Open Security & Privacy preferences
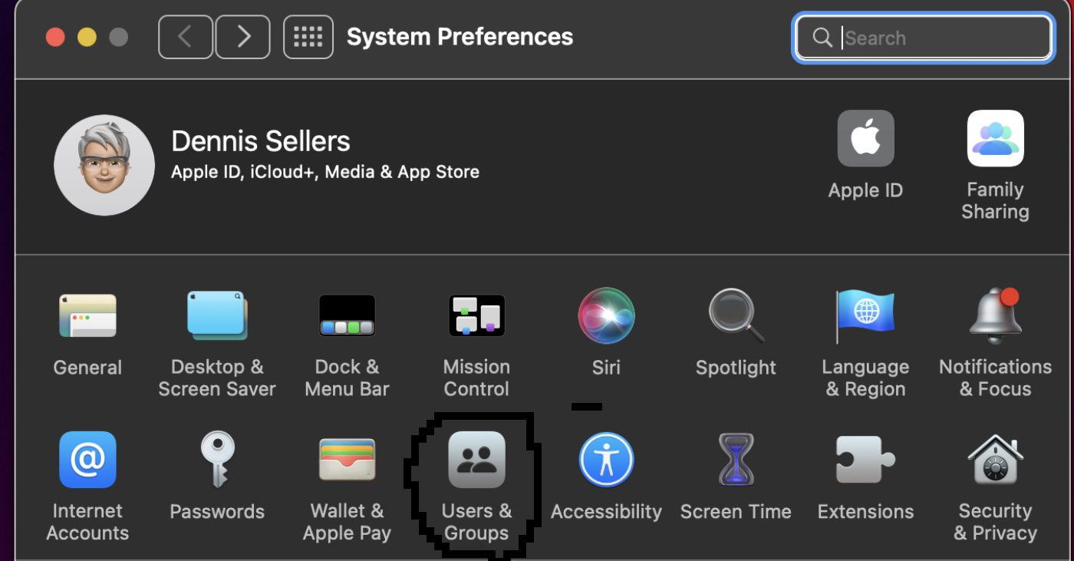The image size is (1074, 561). click(x=995, y=460)
